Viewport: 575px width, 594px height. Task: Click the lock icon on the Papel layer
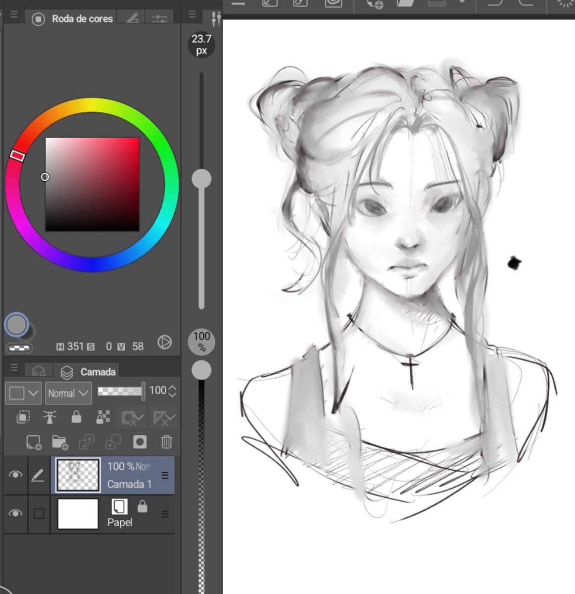(x=143, y=506)
